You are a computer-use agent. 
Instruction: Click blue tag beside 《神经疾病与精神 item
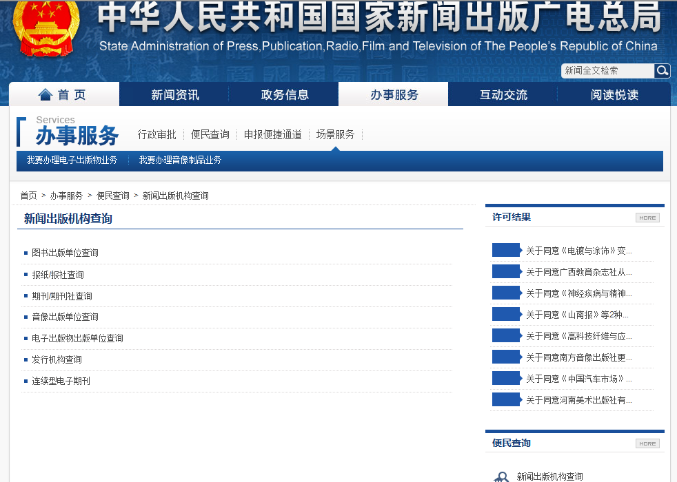pos(507,293)
